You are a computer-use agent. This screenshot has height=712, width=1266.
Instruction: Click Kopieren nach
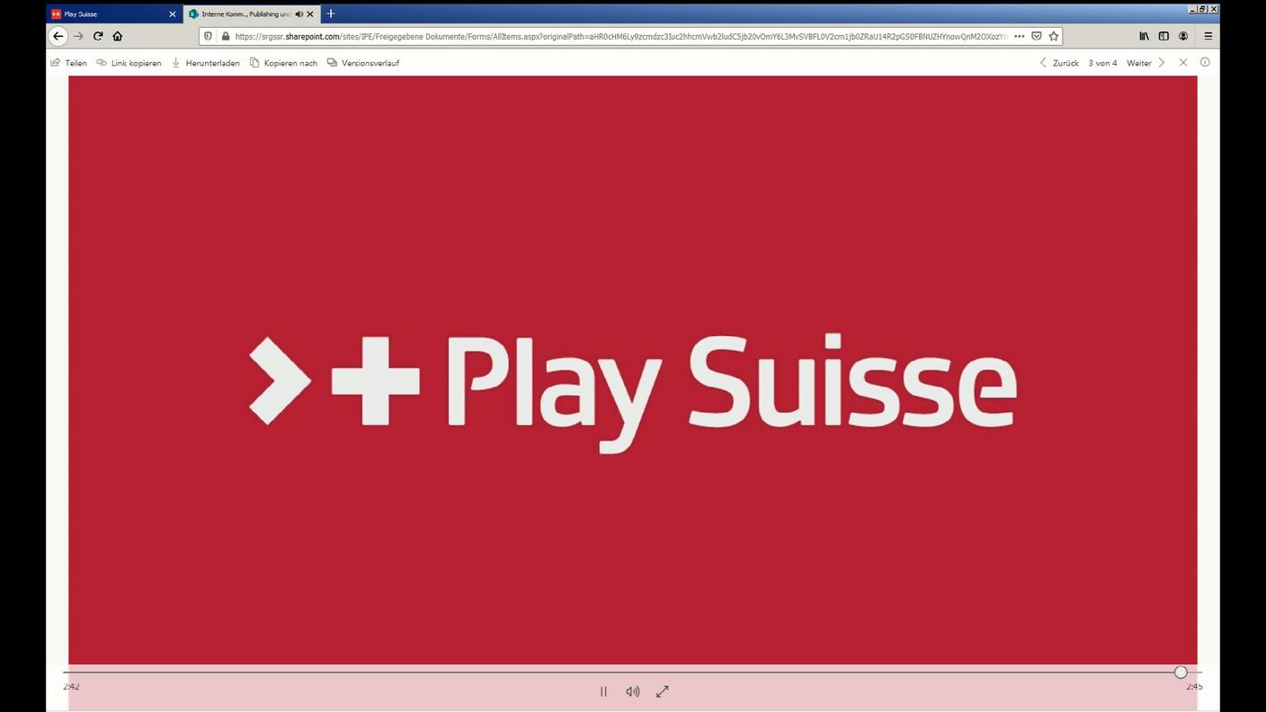(x=283, y=63)
